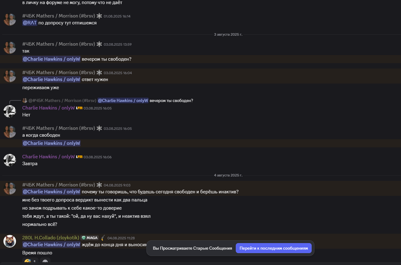Click purple Charlie Hawkins / onlyW username above "Завтра"
This screenshot has width=401, height=265.
pyautogui.click(x=48, y=156)
